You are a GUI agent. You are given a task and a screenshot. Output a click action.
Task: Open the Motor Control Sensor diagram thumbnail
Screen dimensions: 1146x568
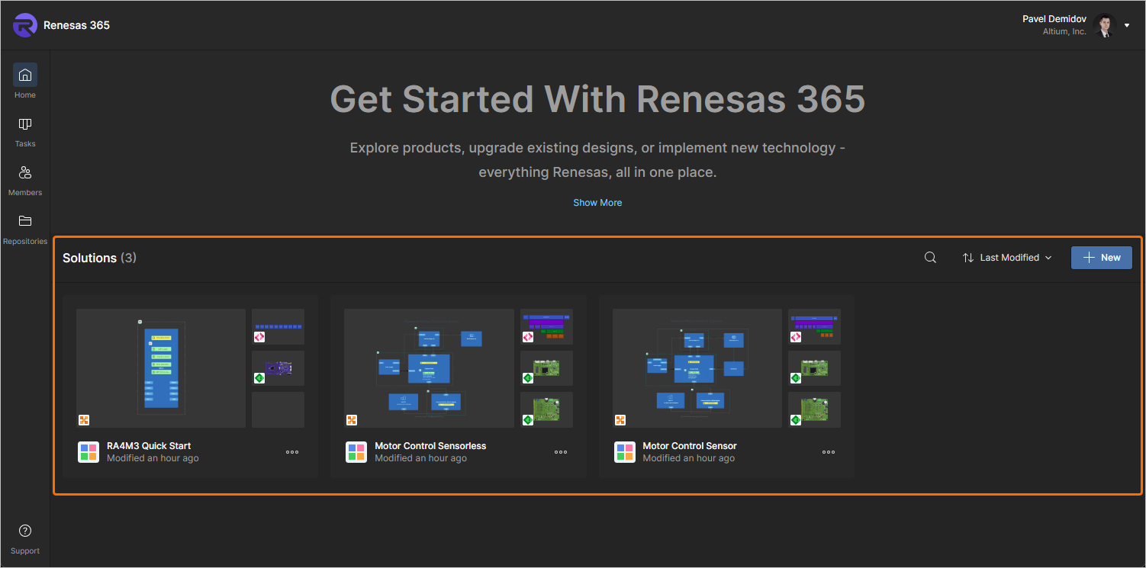coord(697,368)
